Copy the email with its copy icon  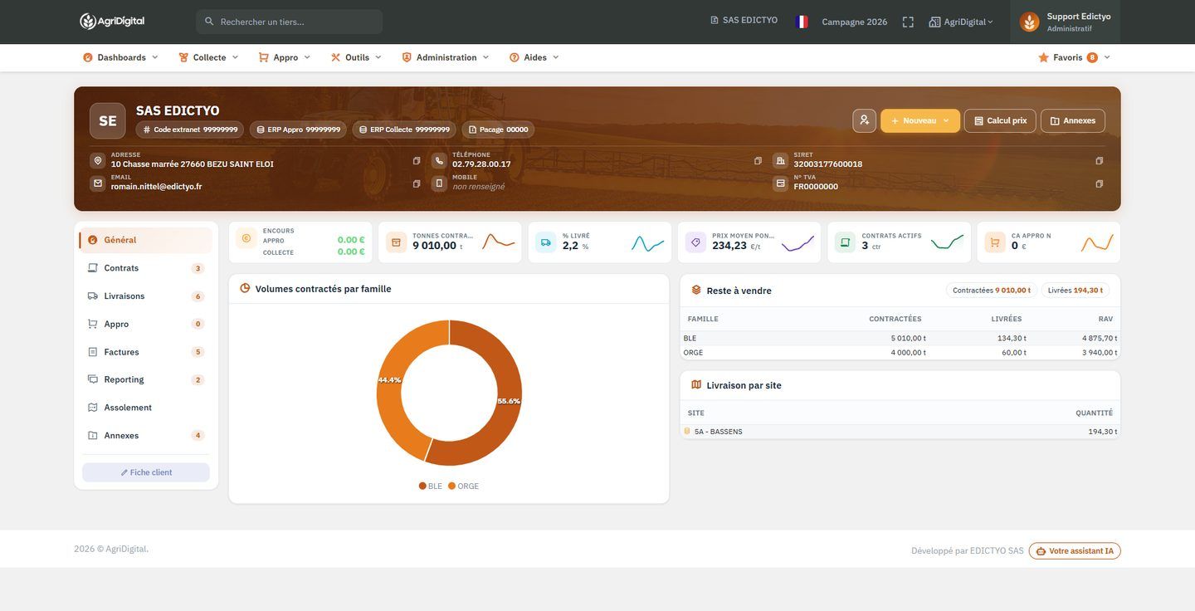point(417,183)
